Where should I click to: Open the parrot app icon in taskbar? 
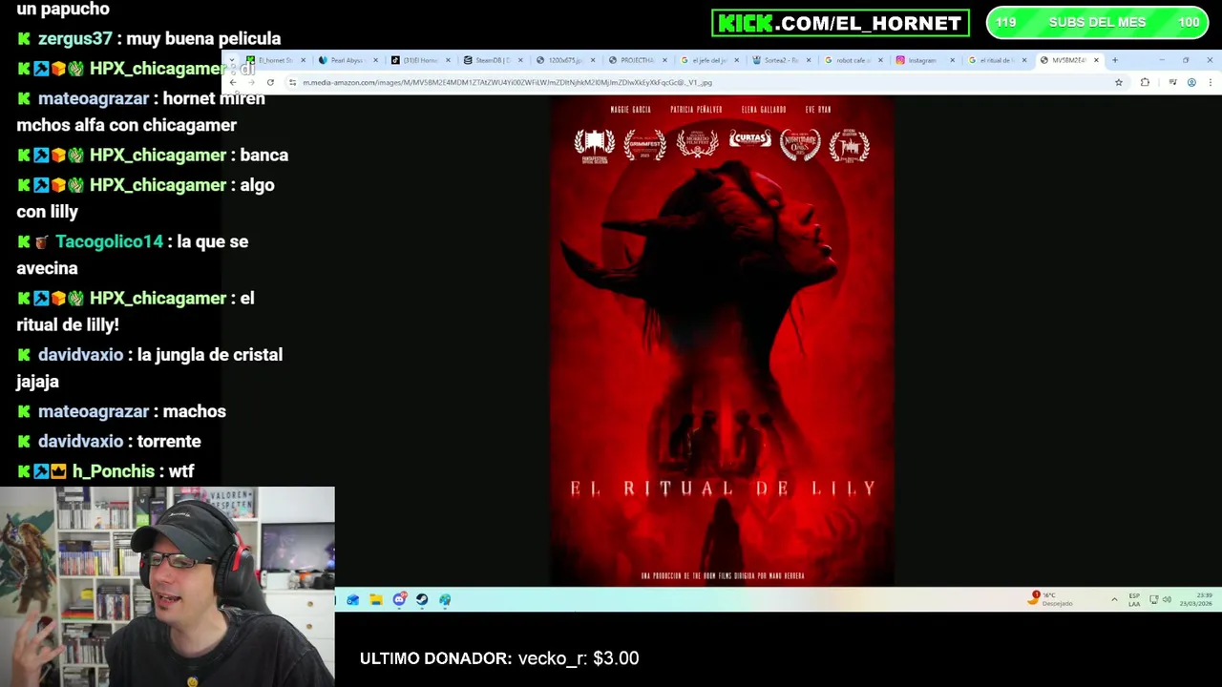point(445,599)
